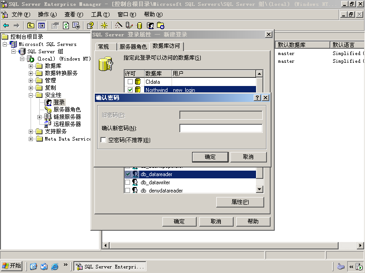Click the role list scroll down arrow
Image resolution: width=365 pixels, height=273 pixels.
click(x=259, y=189)
